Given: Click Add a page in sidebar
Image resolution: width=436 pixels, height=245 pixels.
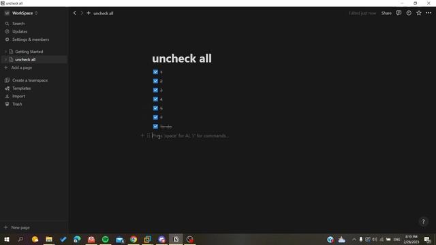Looking at the screenshot, I should 21,67.
